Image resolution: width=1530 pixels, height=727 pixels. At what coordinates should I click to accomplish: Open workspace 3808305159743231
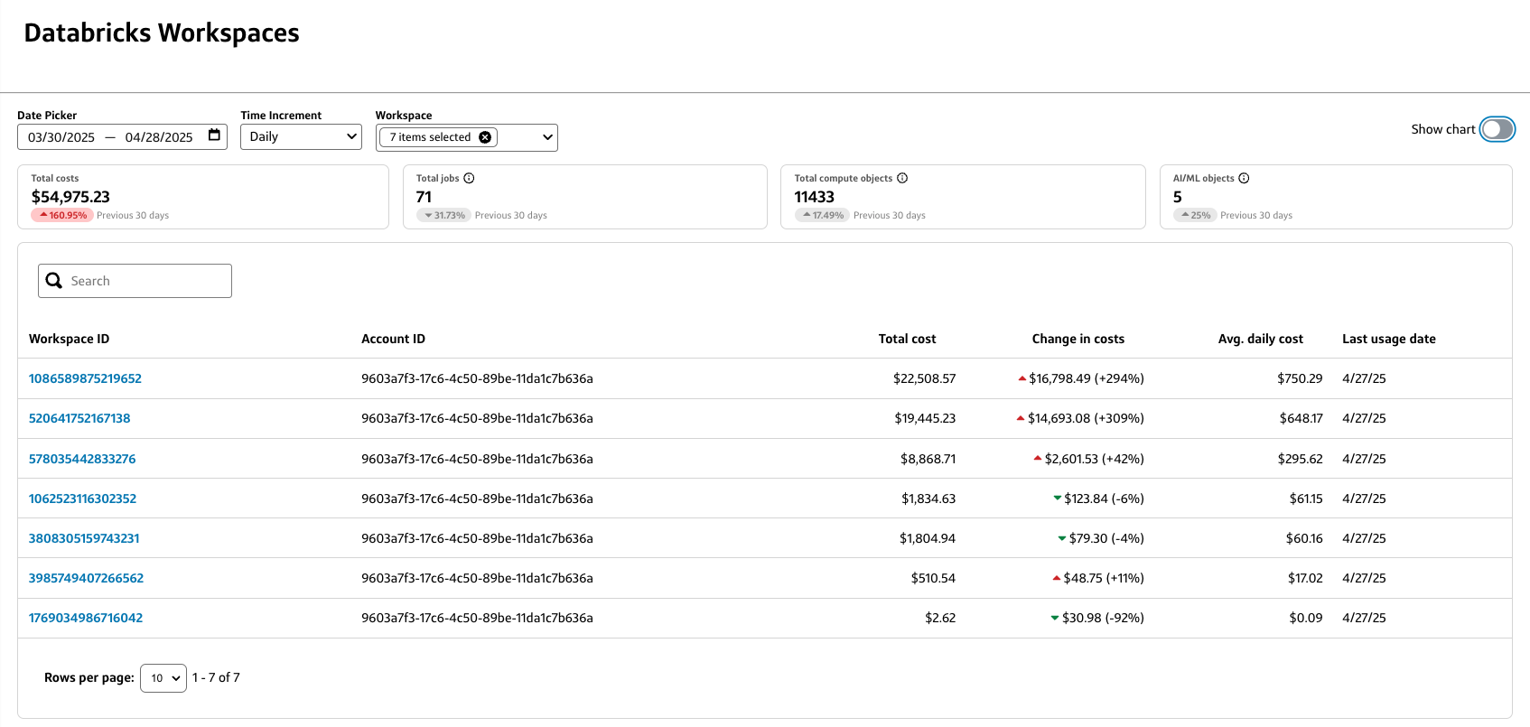point(84,538)
